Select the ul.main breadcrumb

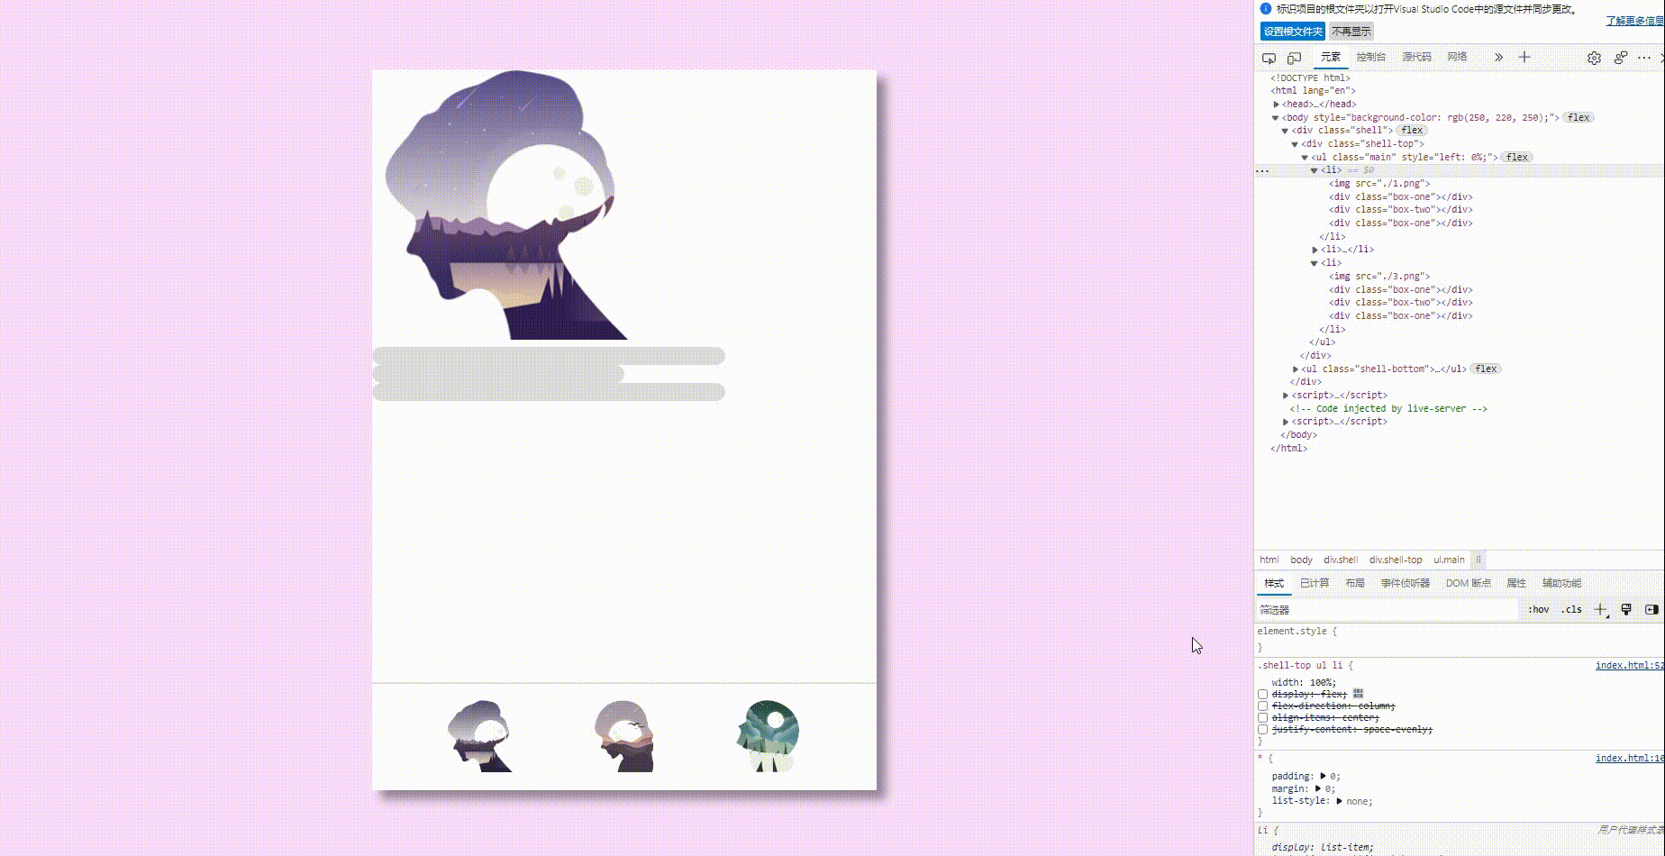click(1449, 560)
